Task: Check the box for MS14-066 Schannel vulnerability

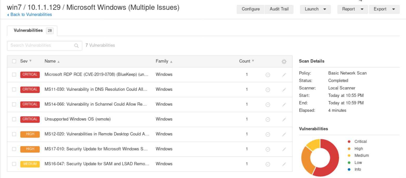Action: click(x=14, y=104)
